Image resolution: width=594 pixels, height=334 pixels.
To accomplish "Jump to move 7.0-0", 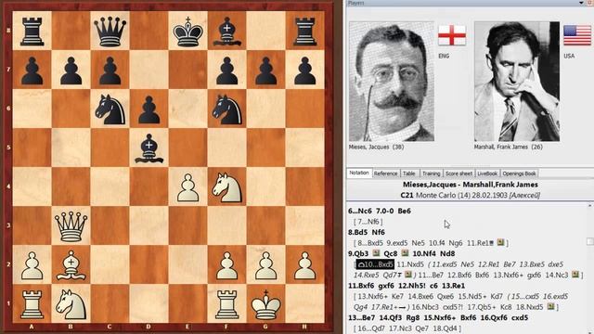I will (385, 211).
